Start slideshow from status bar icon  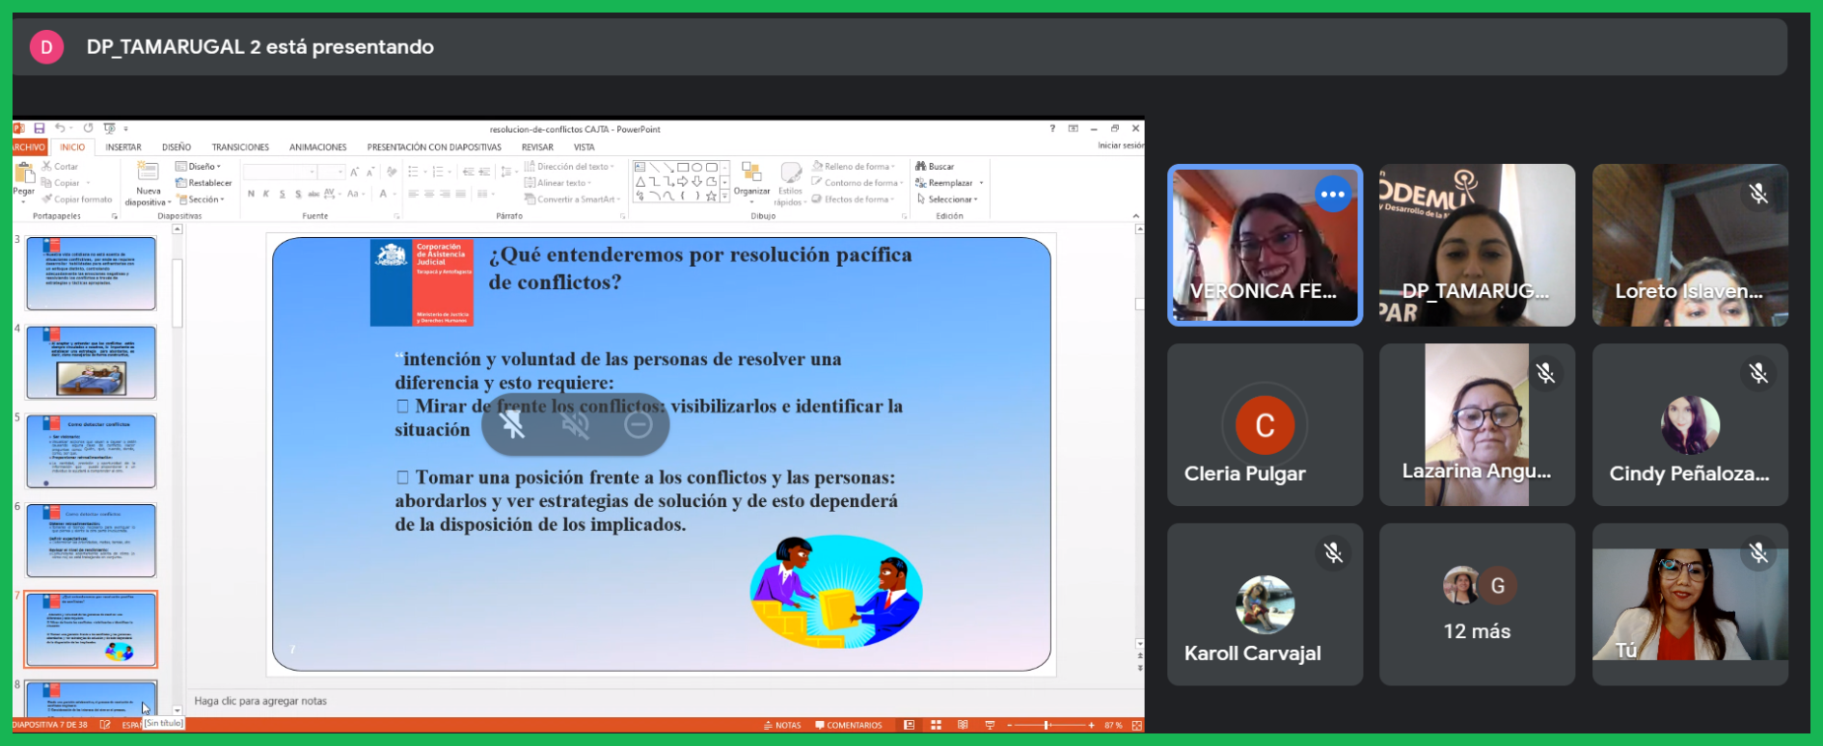tap(990, 725)
